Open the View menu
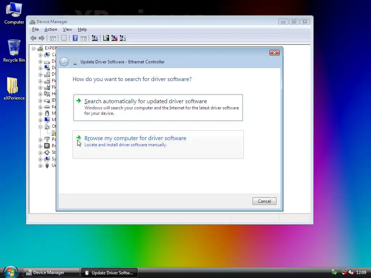The height and width of the screenshot is (278, 371). (x=67, y=29)
